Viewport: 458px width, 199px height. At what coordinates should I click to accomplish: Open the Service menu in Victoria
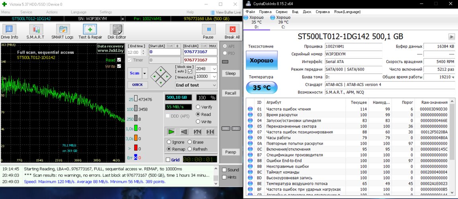click(26, 12)
